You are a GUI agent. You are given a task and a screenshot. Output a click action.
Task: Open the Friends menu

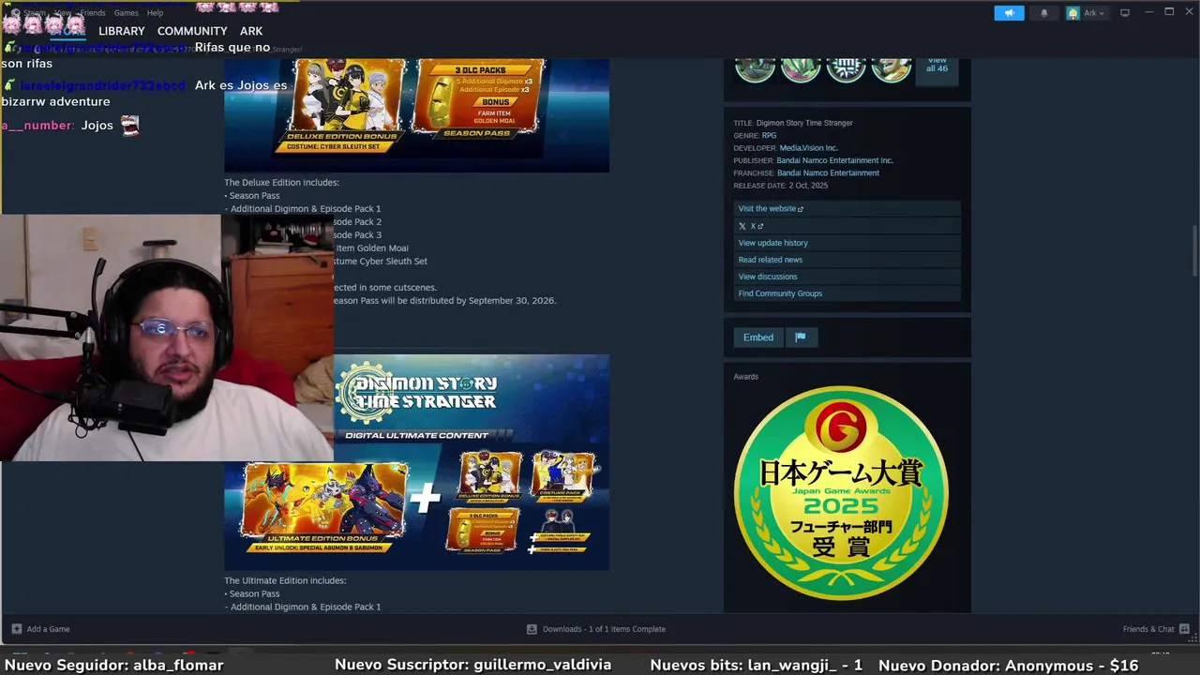pos(93,13)
